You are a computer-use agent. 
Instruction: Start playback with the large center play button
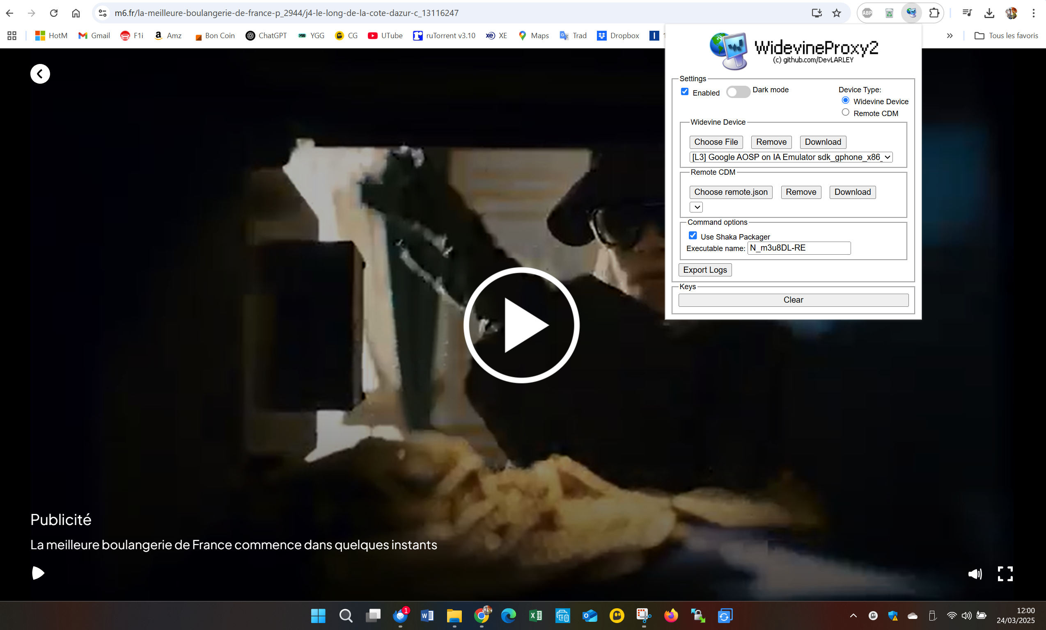coord(521,325)
